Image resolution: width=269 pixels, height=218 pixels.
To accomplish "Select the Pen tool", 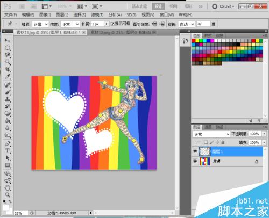I will click(8, 143).
